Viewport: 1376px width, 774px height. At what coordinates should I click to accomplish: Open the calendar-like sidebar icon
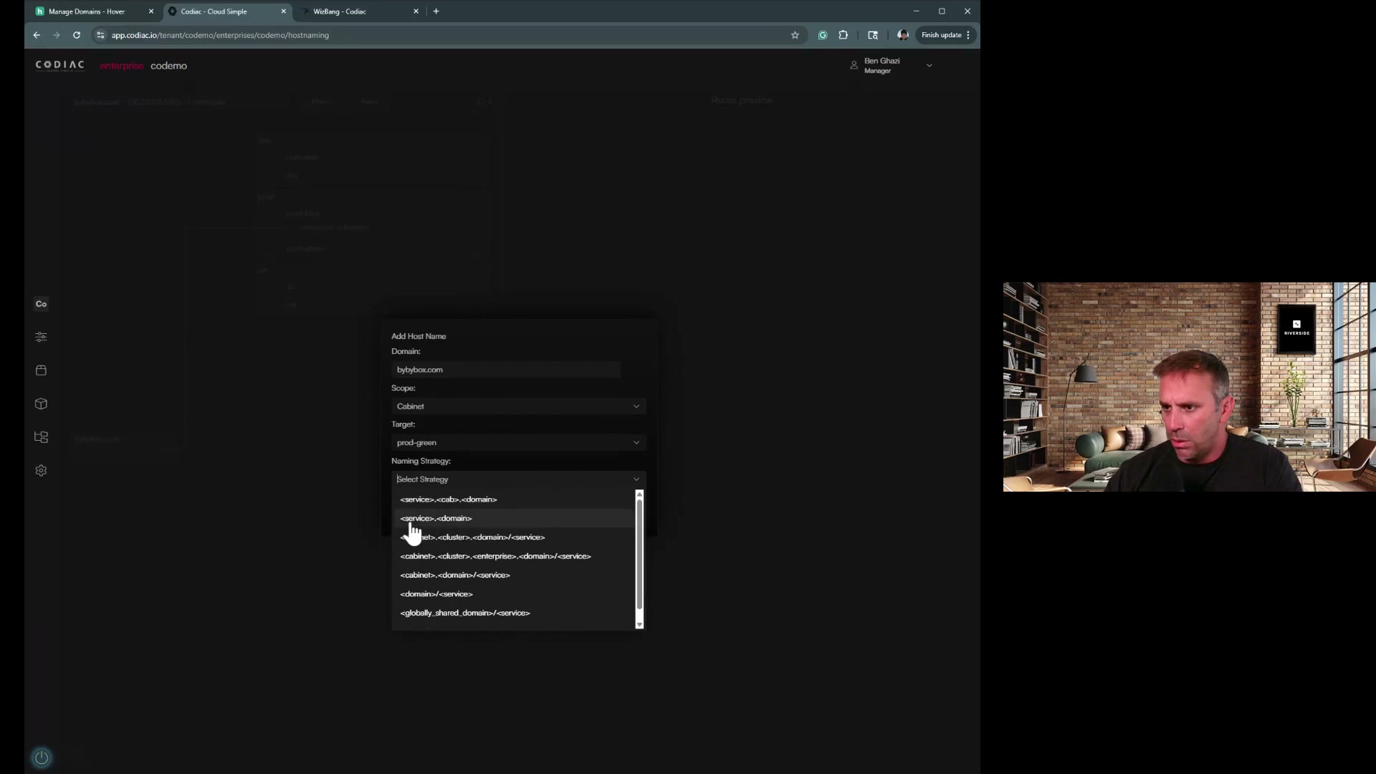(x=41, y=371)
